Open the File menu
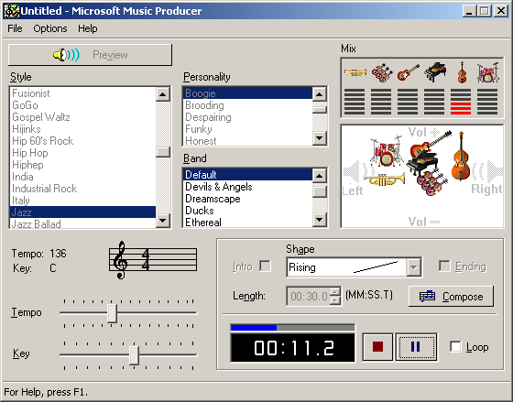This screenshot has width=513, height=402. point(15,28)
